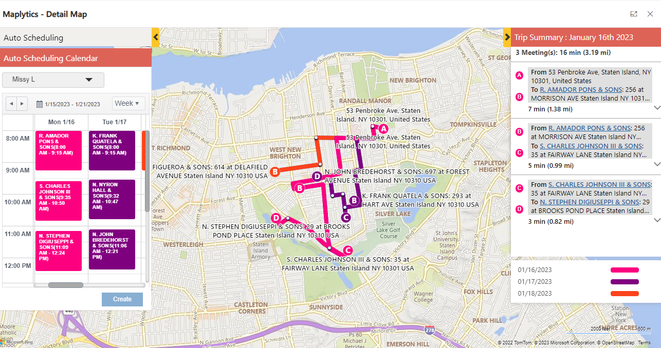The width and height of the screenshot is (661, 348).
Task: Click the 01/17/2023 purple legend swatch
Action: tap(625, 282)
